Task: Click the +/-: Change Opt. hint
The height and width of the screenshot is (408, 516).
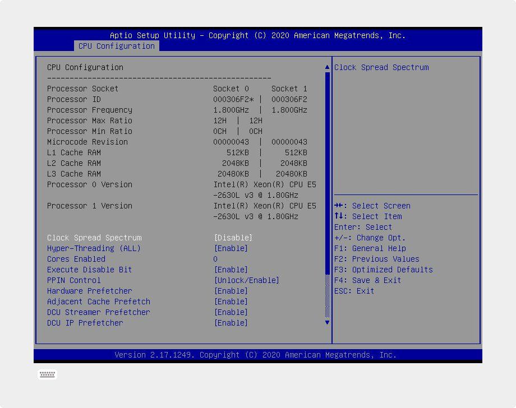Action: pos(370,238)
